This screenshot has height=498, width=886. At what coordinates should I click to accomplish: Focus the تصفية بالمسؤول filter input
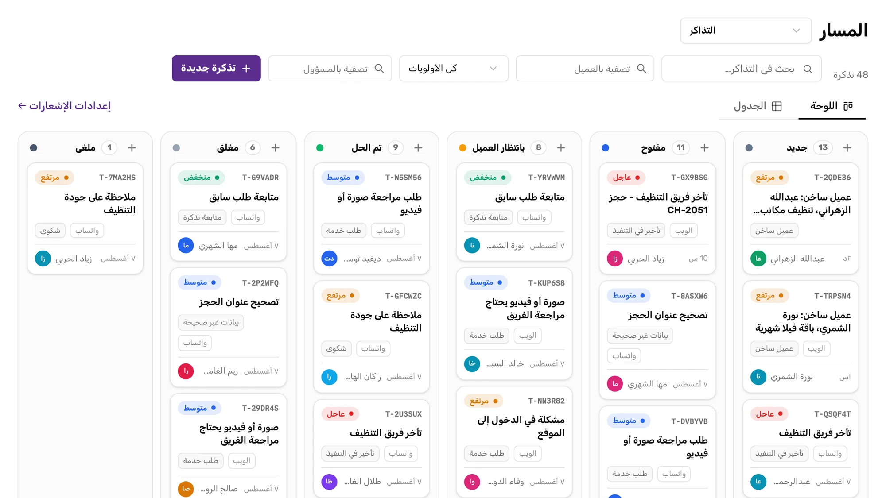[x=330, y=69]
